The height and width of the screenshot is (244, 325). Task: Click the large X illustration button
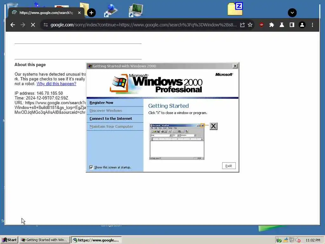(x=214, y=126)
